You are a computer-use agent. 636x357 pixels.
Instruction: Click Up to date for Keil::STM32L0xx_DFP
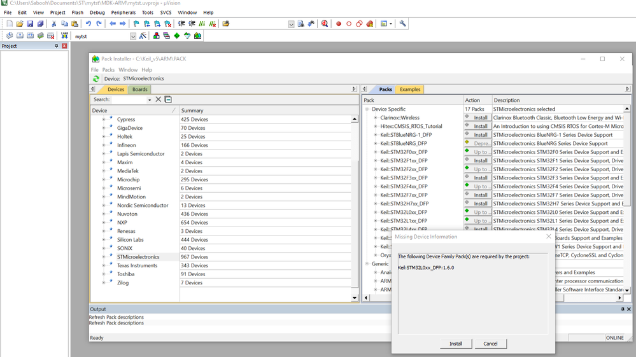(478, 212)
